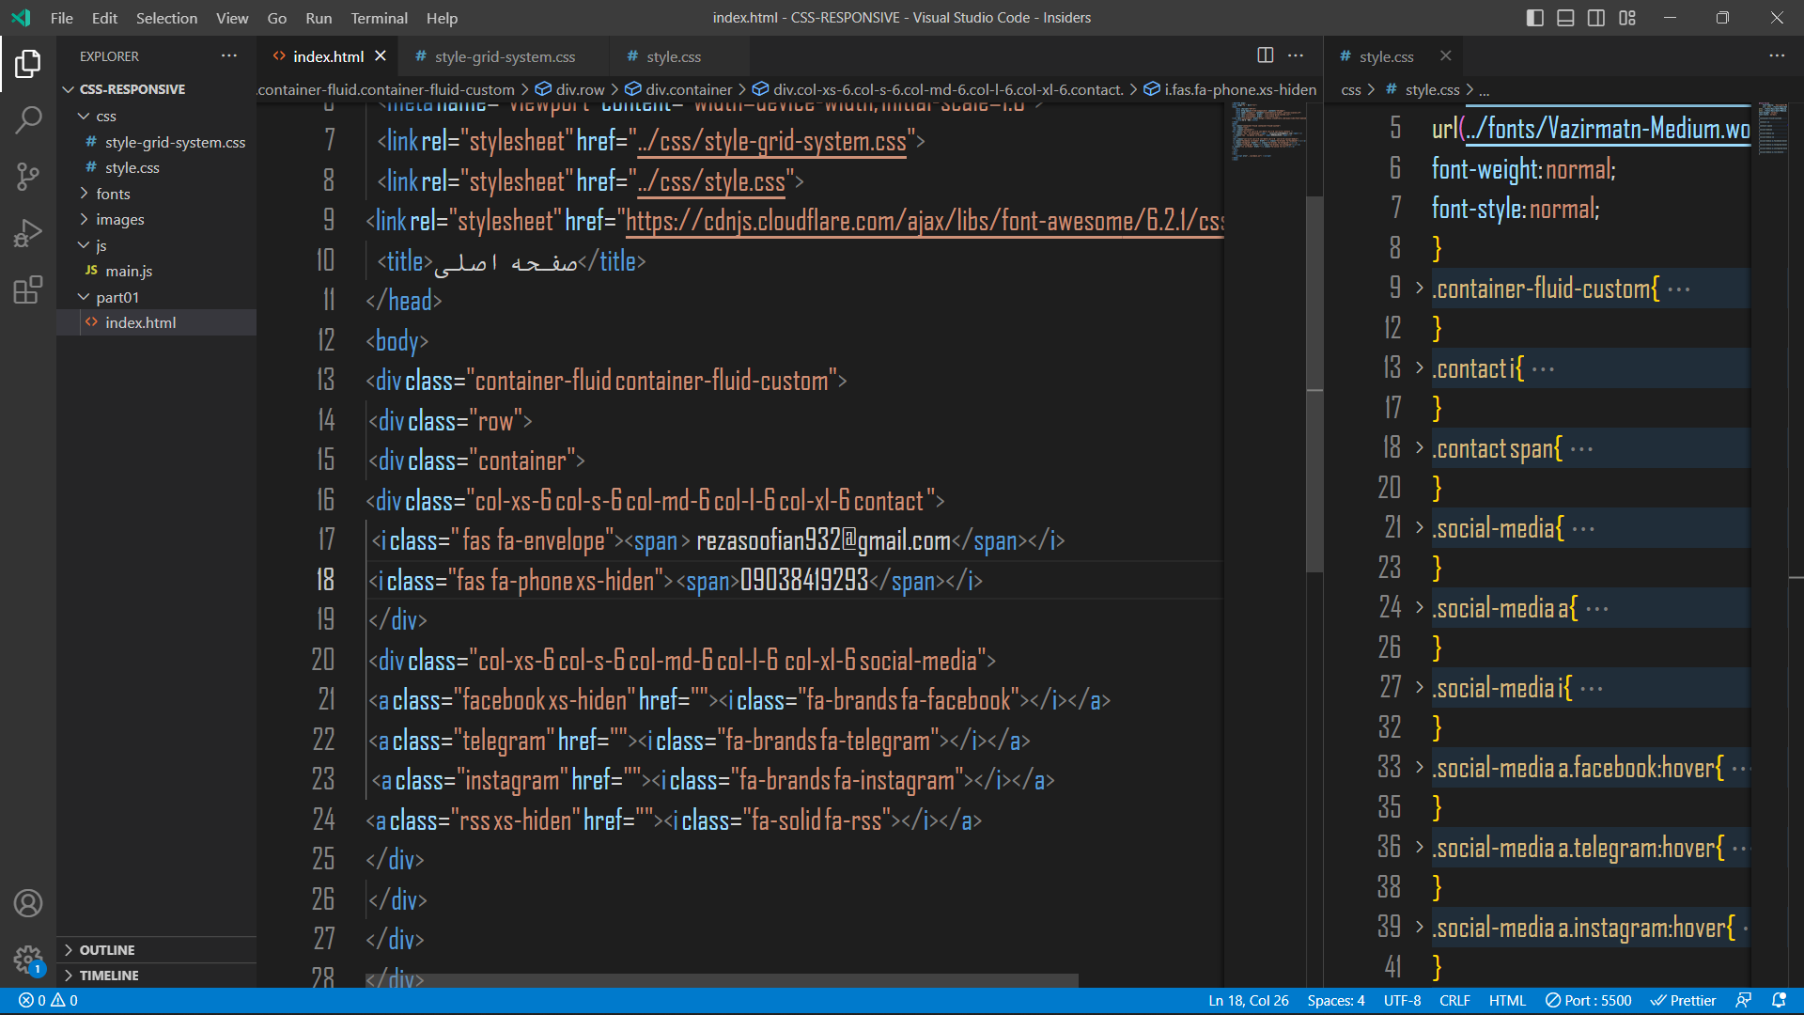Open the Source Control view
Screen dimensions: 1804x1015
click(28, 176)
